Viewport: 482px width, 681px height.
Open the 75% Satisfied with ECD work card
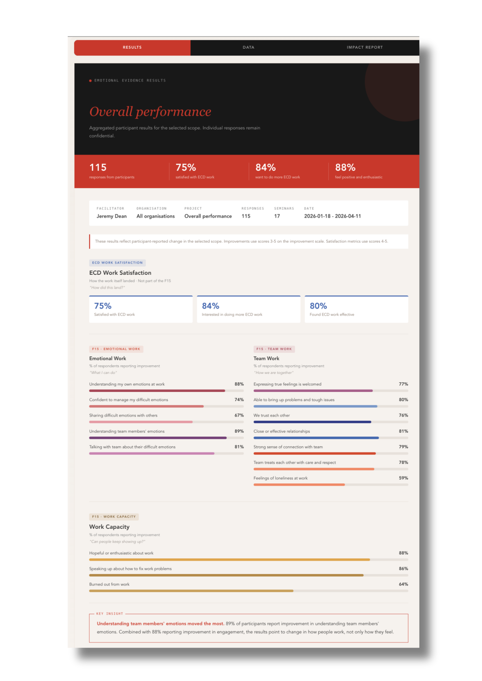coord(141,309)
